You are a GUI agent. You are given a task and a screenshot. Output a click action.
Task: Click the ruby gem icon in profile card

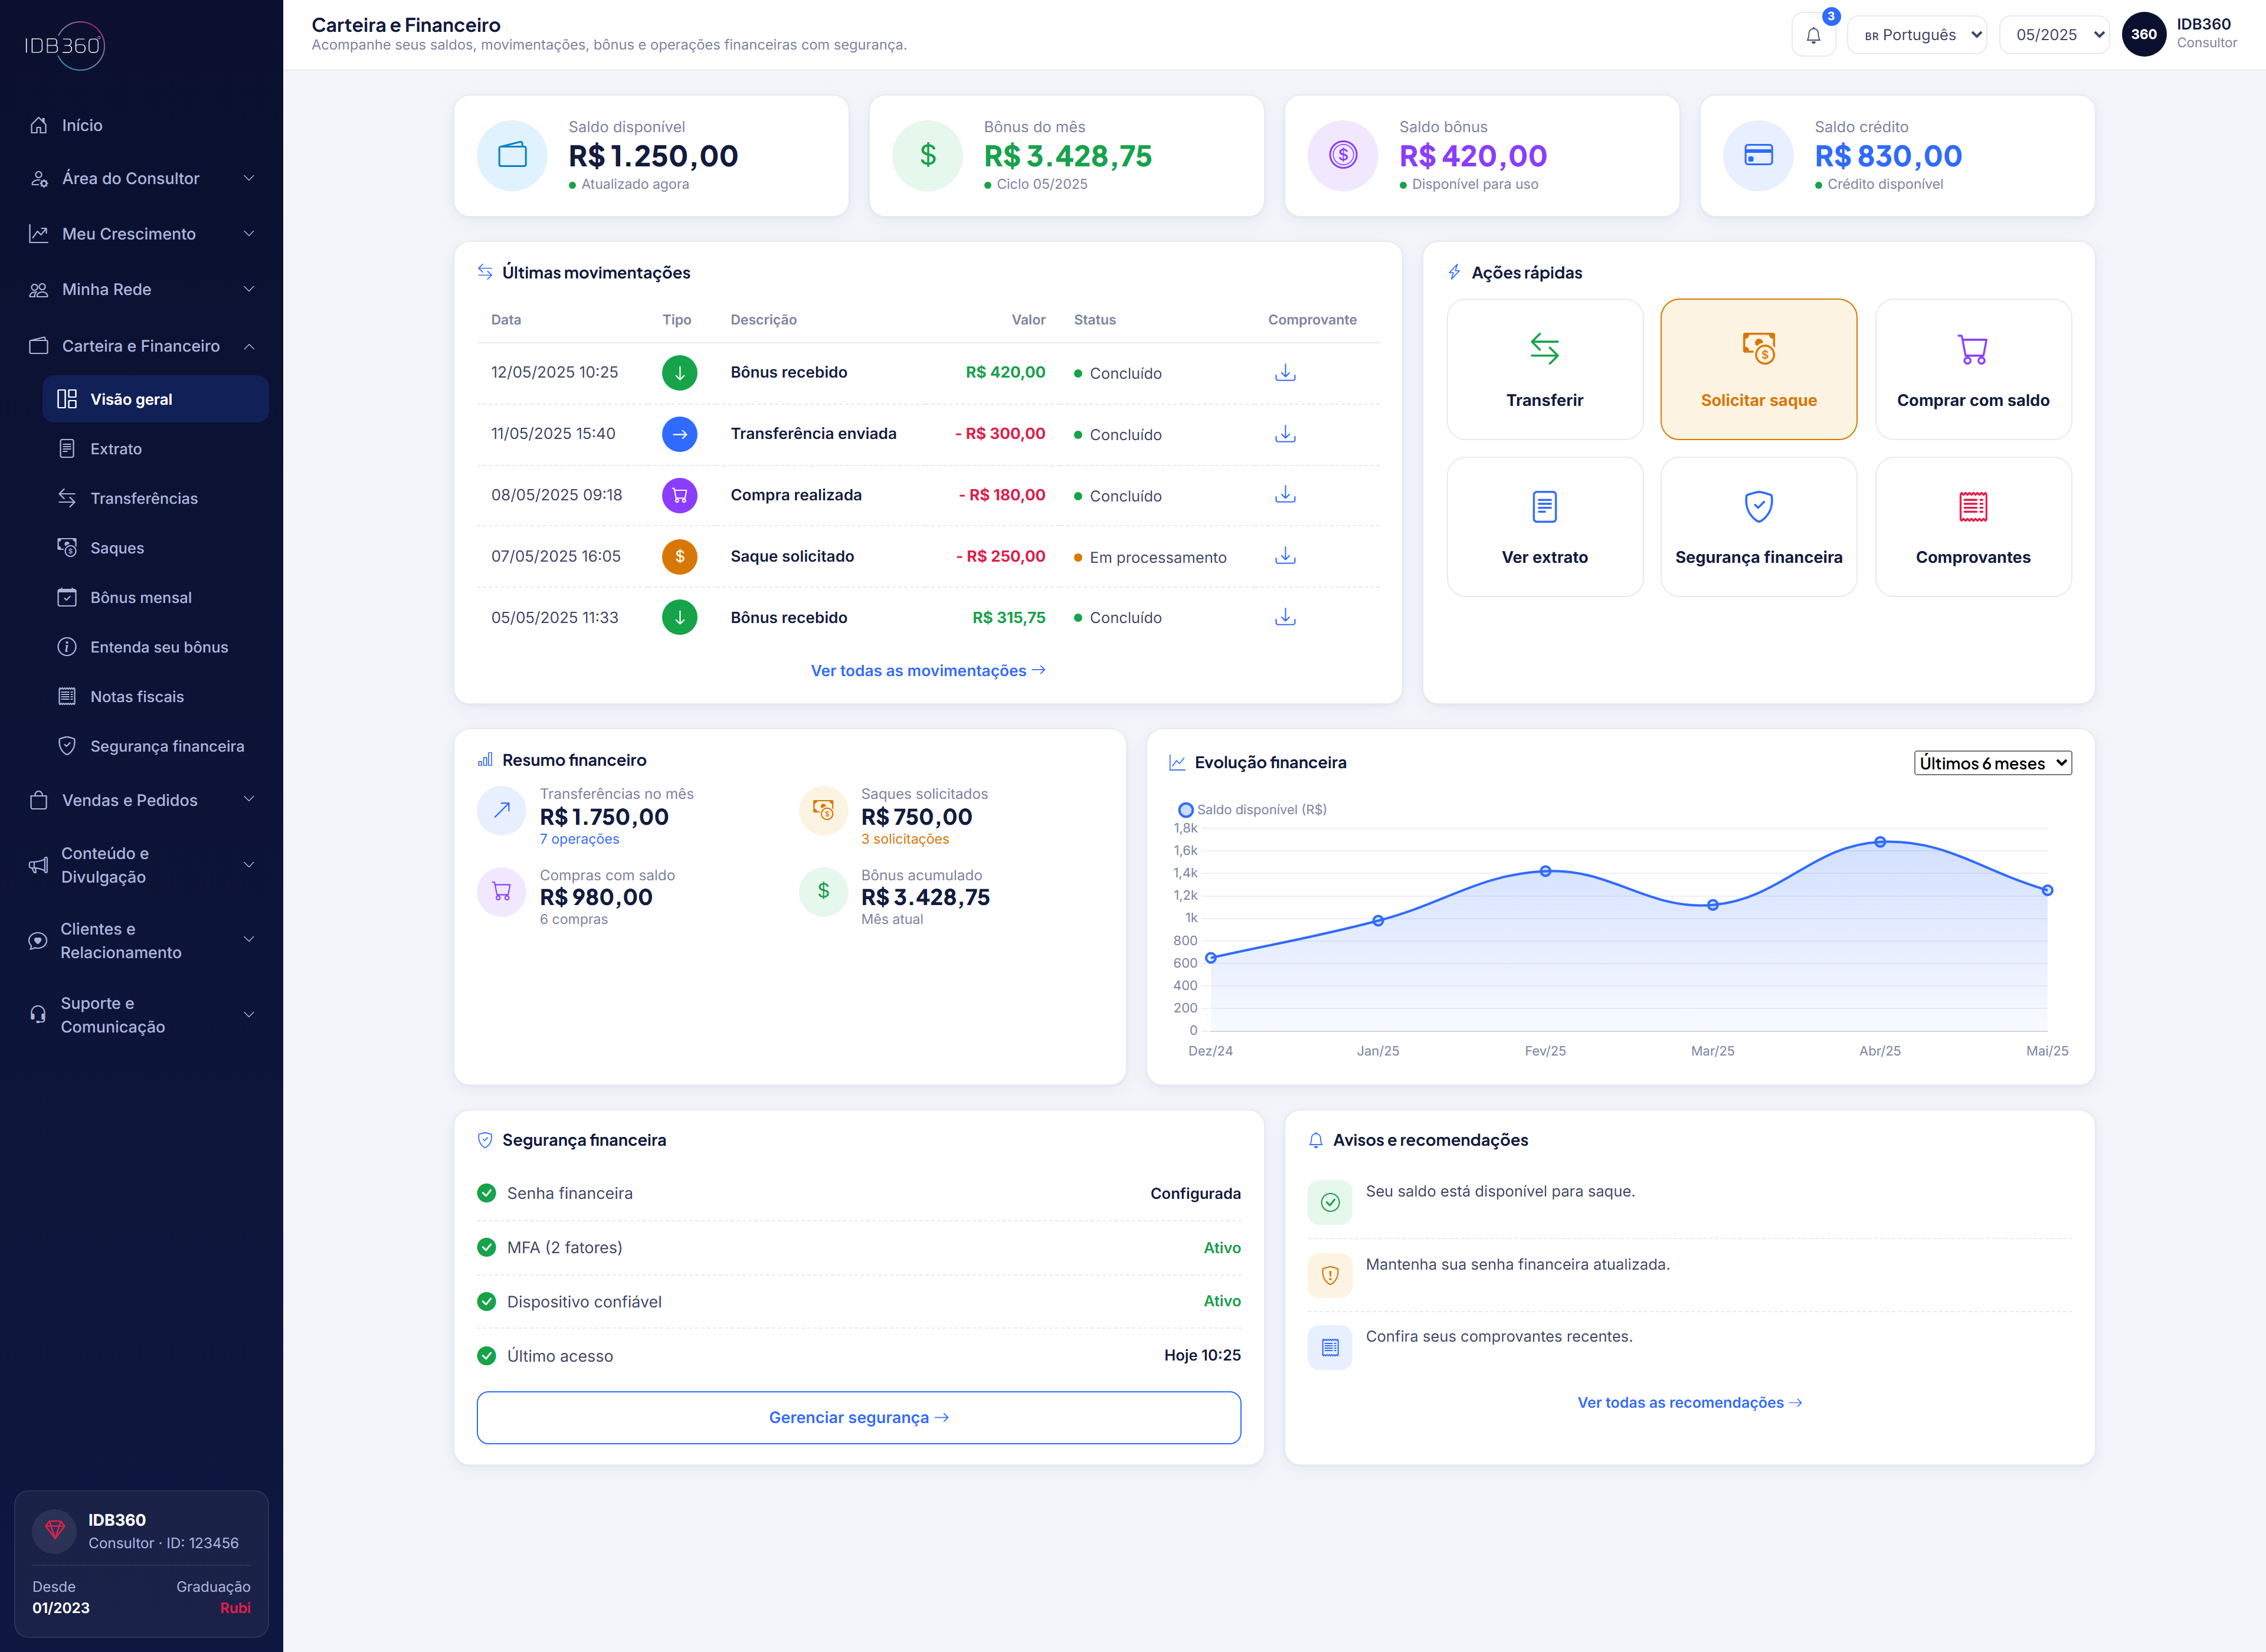(55, 1530)
